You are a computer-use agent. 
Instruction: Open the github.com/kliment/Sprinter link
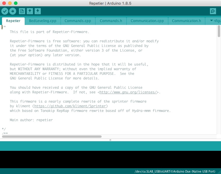[x=71, y=106]
